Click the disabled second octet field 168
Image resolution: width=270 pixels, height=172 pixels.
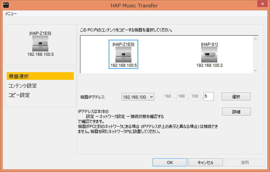(181, 96)
